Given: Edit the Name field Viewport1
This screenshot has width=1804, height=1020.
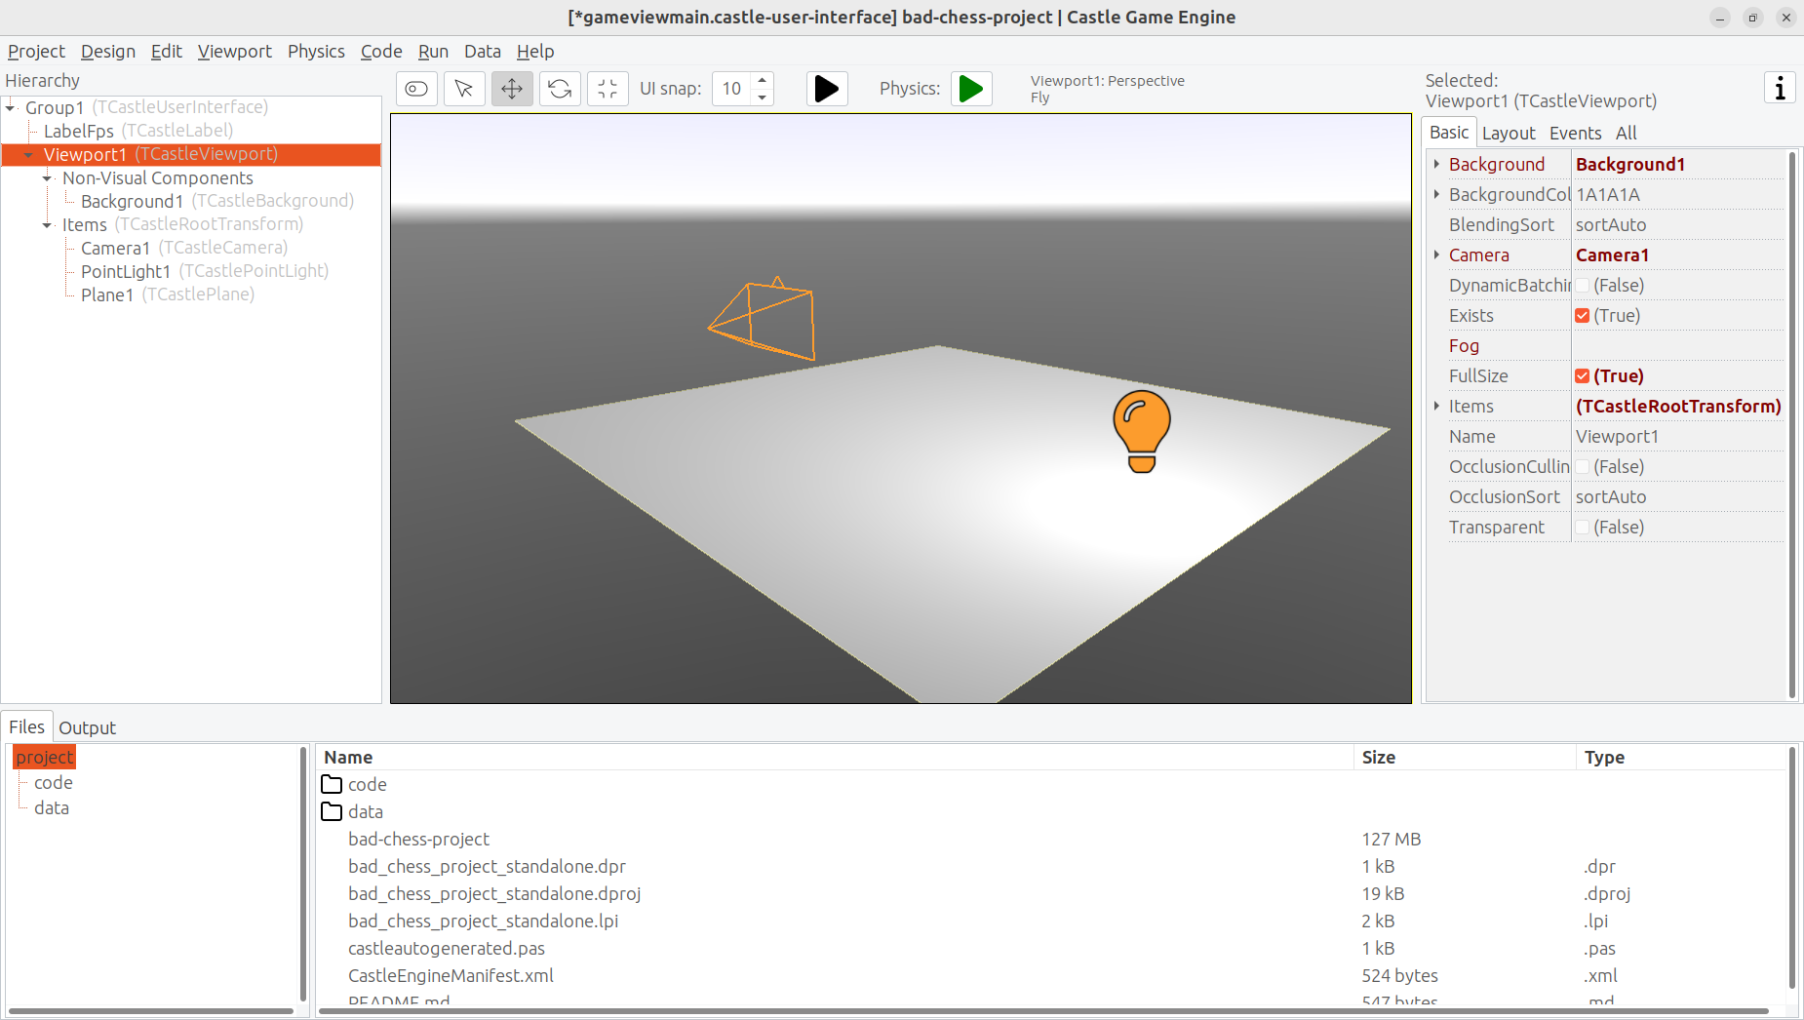Looking at the screenshot, I should pos(1677,436).
